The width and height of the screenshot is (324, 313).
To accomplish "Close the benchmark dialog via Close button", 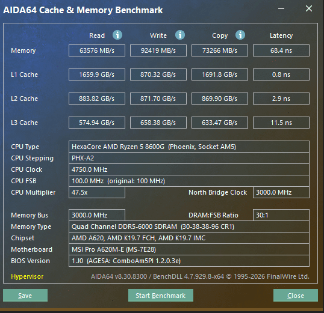I will point(296,296).
